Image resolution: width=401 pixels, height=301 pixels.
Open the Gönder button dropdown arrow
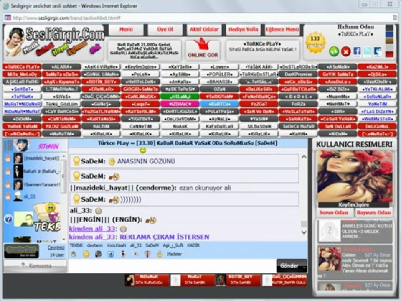[305, 267]
